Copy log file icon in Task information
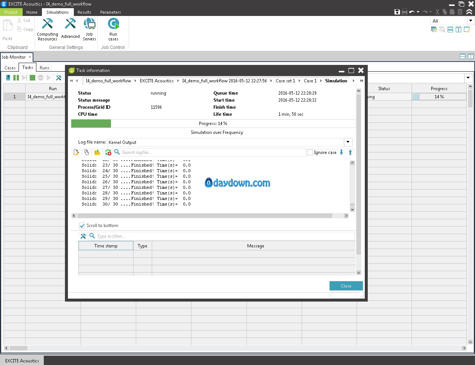Viewport: 475px width, 365px height. (86, 152)
